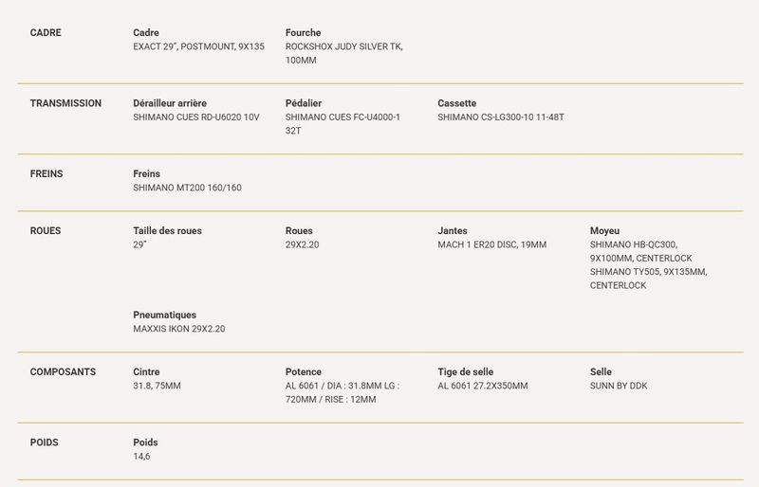This screenshot has height=487, width=759.
Task: Click SHIMANO CUES RD-U6020 10V text
Action: (x=196, y=117)
